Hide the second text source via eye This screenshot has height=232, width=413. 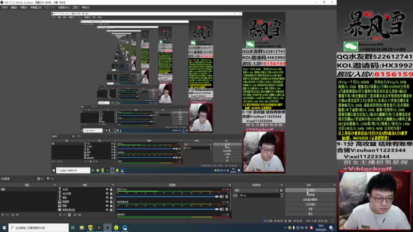[107, 193]
